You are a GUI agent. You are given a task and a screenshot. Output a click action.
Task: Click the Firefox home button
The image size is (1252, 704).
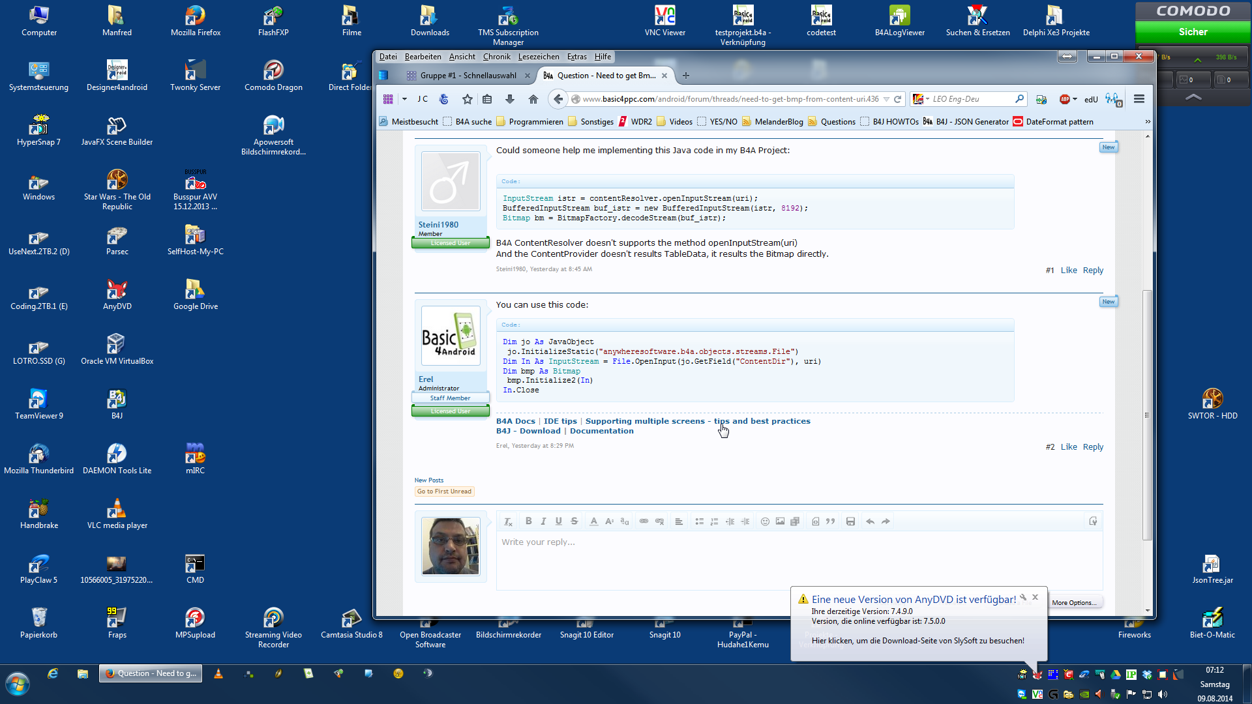pyautogui.click(x=533, y=99)
